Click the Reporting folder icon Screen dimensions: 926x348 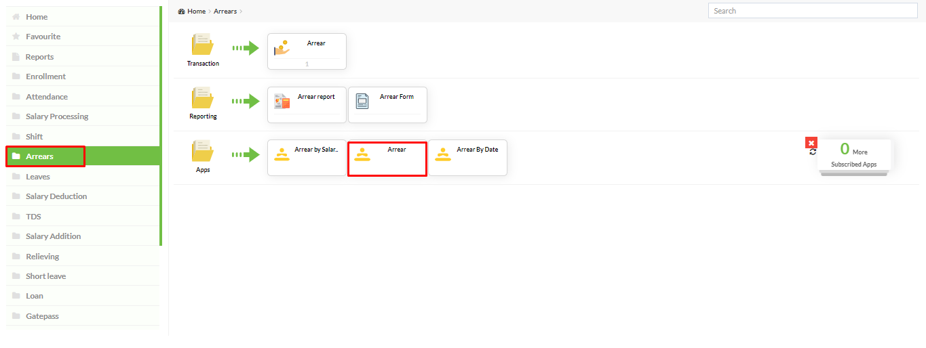[x=203, y=97]
